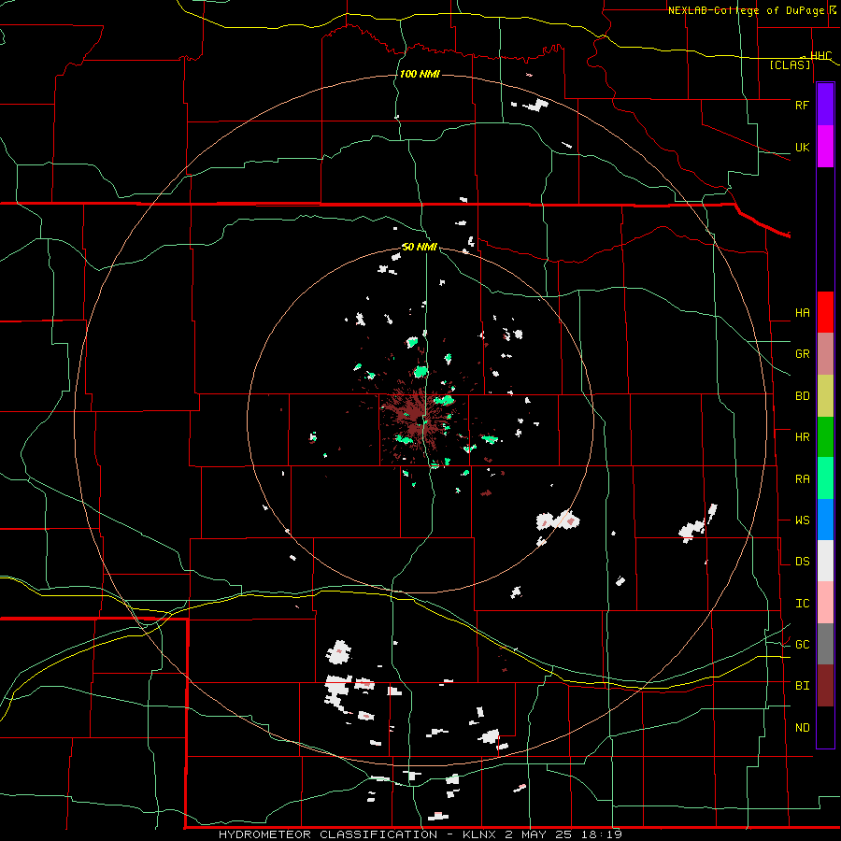Image resolution: width=841 pixels, height=841 pixels.
Task: Select the gray GC ground clutter swatch
Action: point(825,644)
